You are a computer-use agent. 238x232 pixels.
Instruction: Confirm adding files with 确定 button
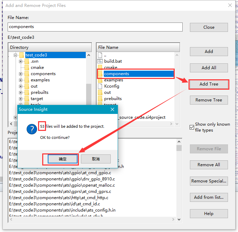pos(63,159)
